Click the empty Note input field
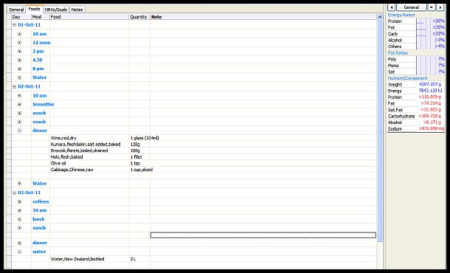This screenshot has width=450, height=273. 263,235
